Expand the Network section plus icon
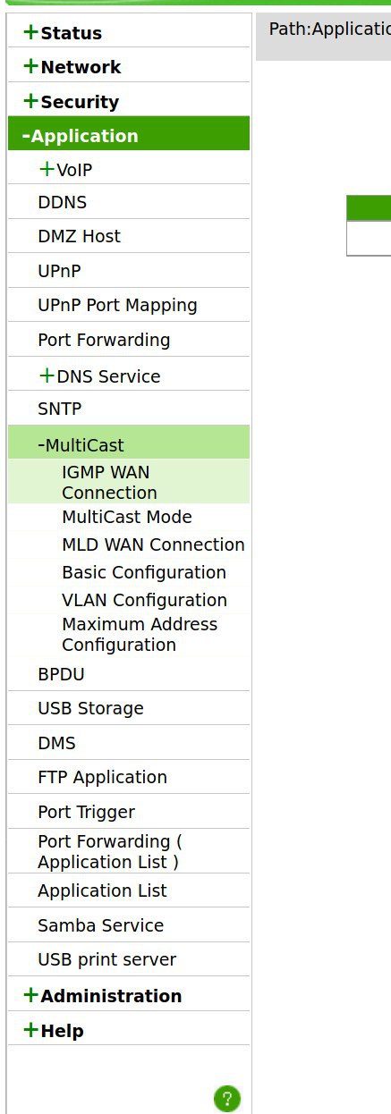The width and height of the screenshot is (391, 1114). [x=31, y=67]
